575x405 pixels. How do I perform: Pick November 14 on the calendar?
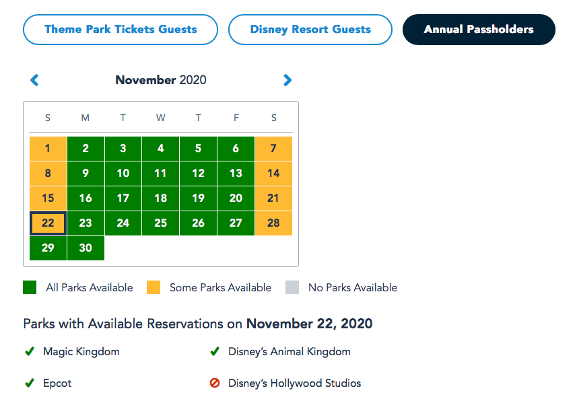273,173
